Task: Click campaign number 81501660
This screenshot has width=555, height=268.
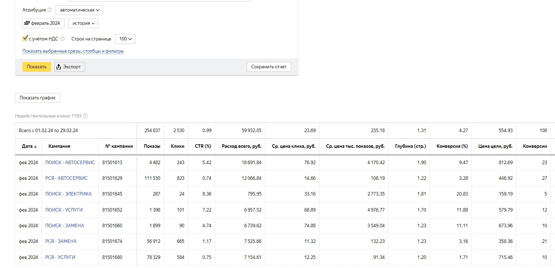Action: (x=112, y=225)
